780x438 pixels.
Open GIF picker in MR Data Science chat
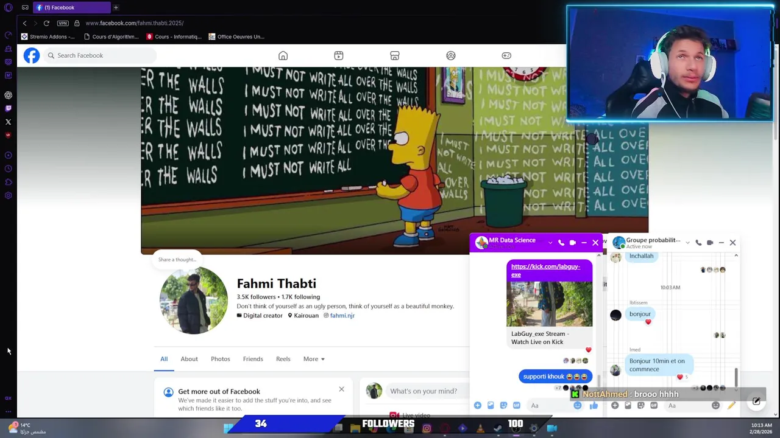pos(517,405)
